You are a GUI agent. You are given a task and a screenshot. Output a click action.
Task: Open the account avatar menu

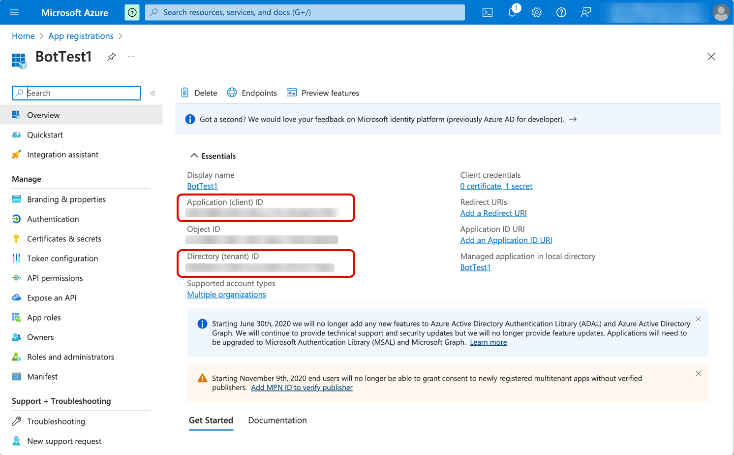721,12
